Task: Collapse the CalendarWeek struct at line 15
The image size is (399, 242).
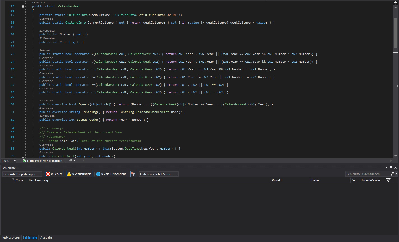Action: click(x=23, y=6)
